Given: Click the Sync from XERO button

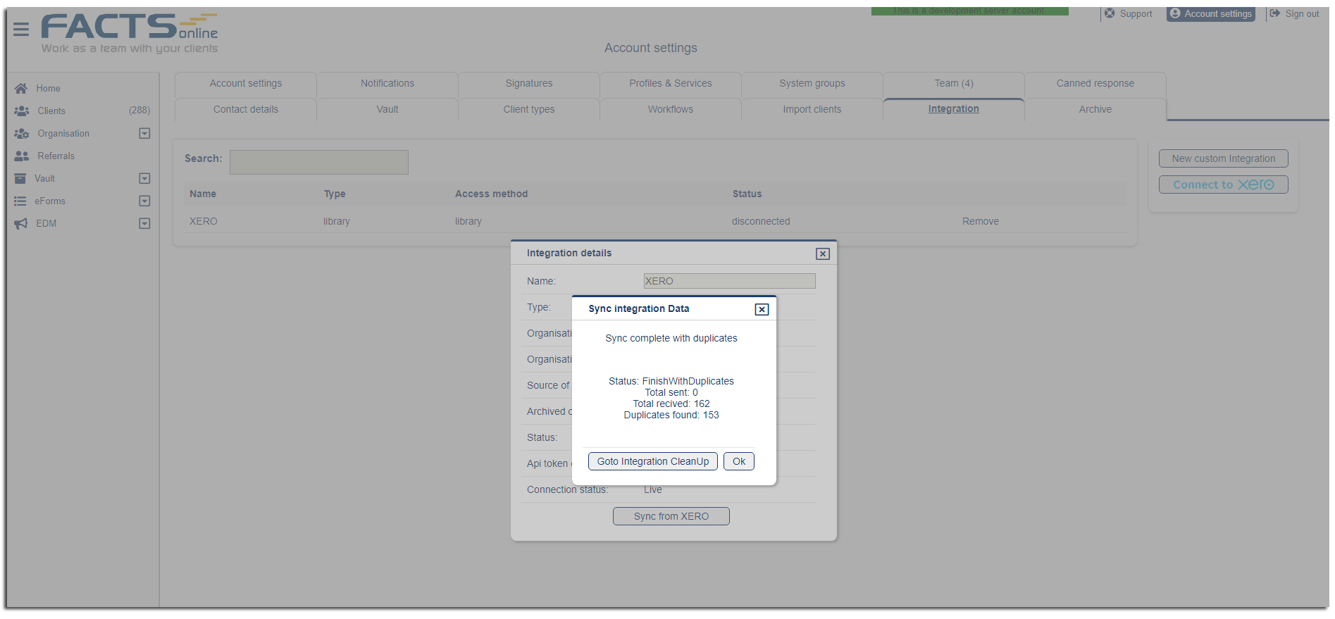Looking at the screenshot, I should [x=671, y=516].
